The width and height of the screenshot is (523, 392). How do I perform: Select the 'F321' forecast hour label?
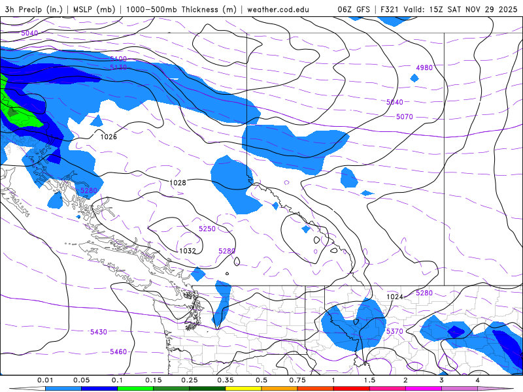tap(390, 9)
